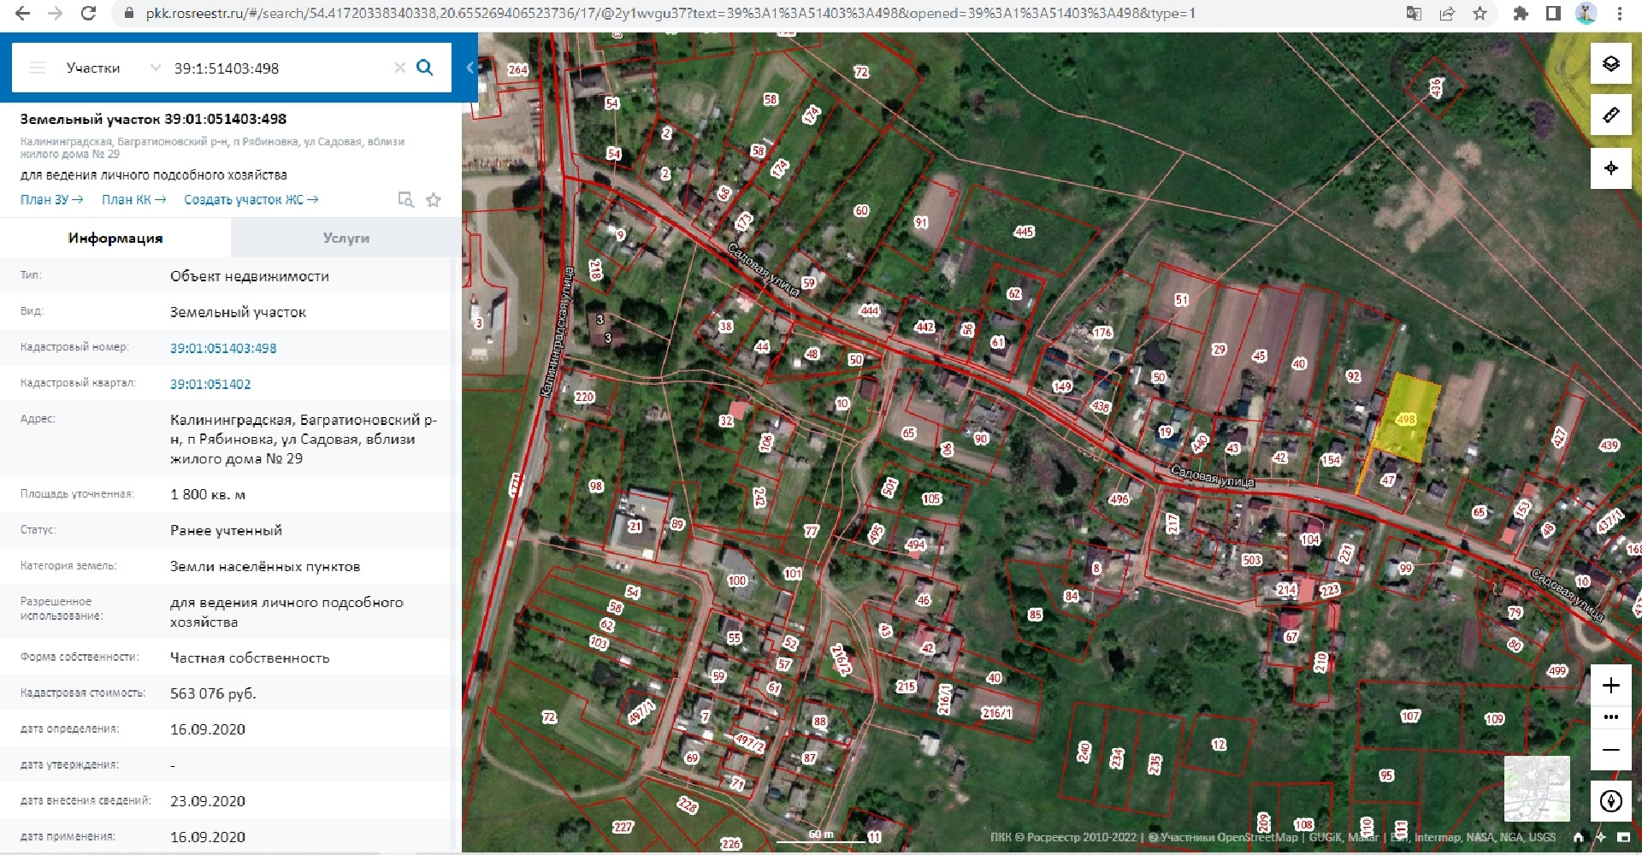The width and height of the screenshot is (1642, 855).
Task: Open the overview minimap thumbnail
Action: (x=1537, y=788)
